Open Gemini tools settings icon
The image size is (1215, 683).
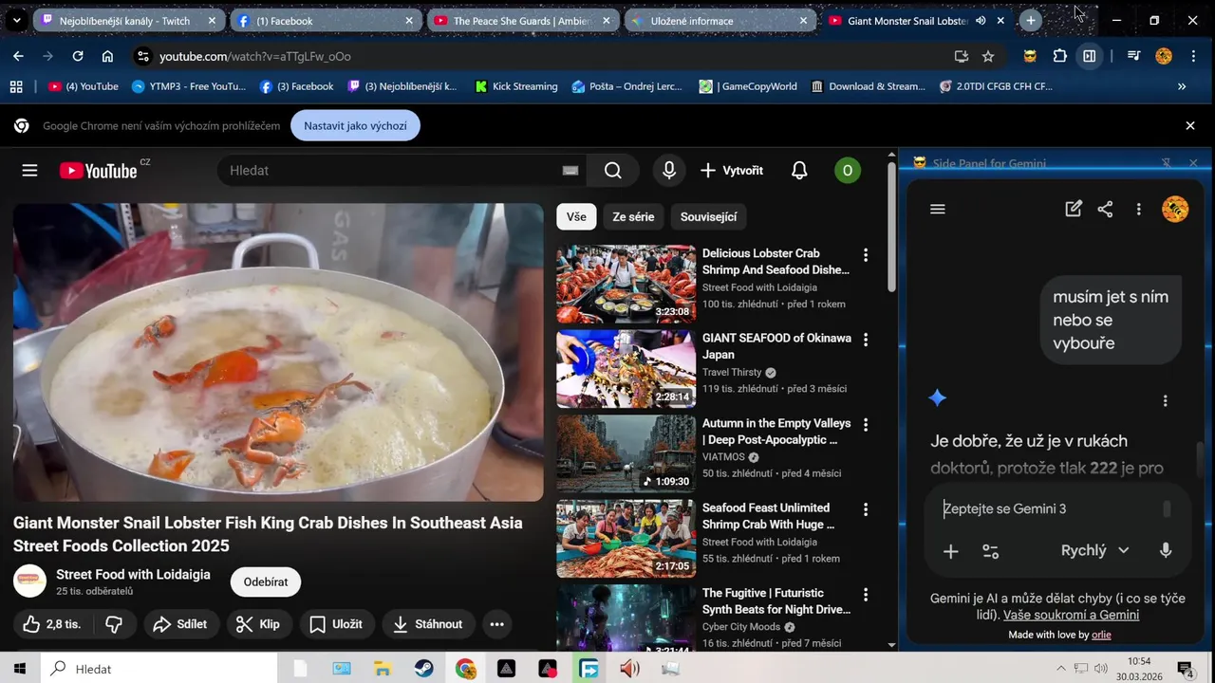click(990, 551)
